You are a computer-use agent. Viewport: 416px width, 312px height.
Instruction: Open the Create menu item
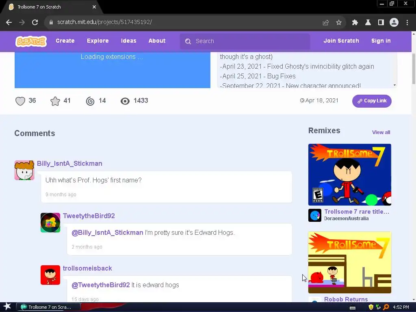click(65, 41)
